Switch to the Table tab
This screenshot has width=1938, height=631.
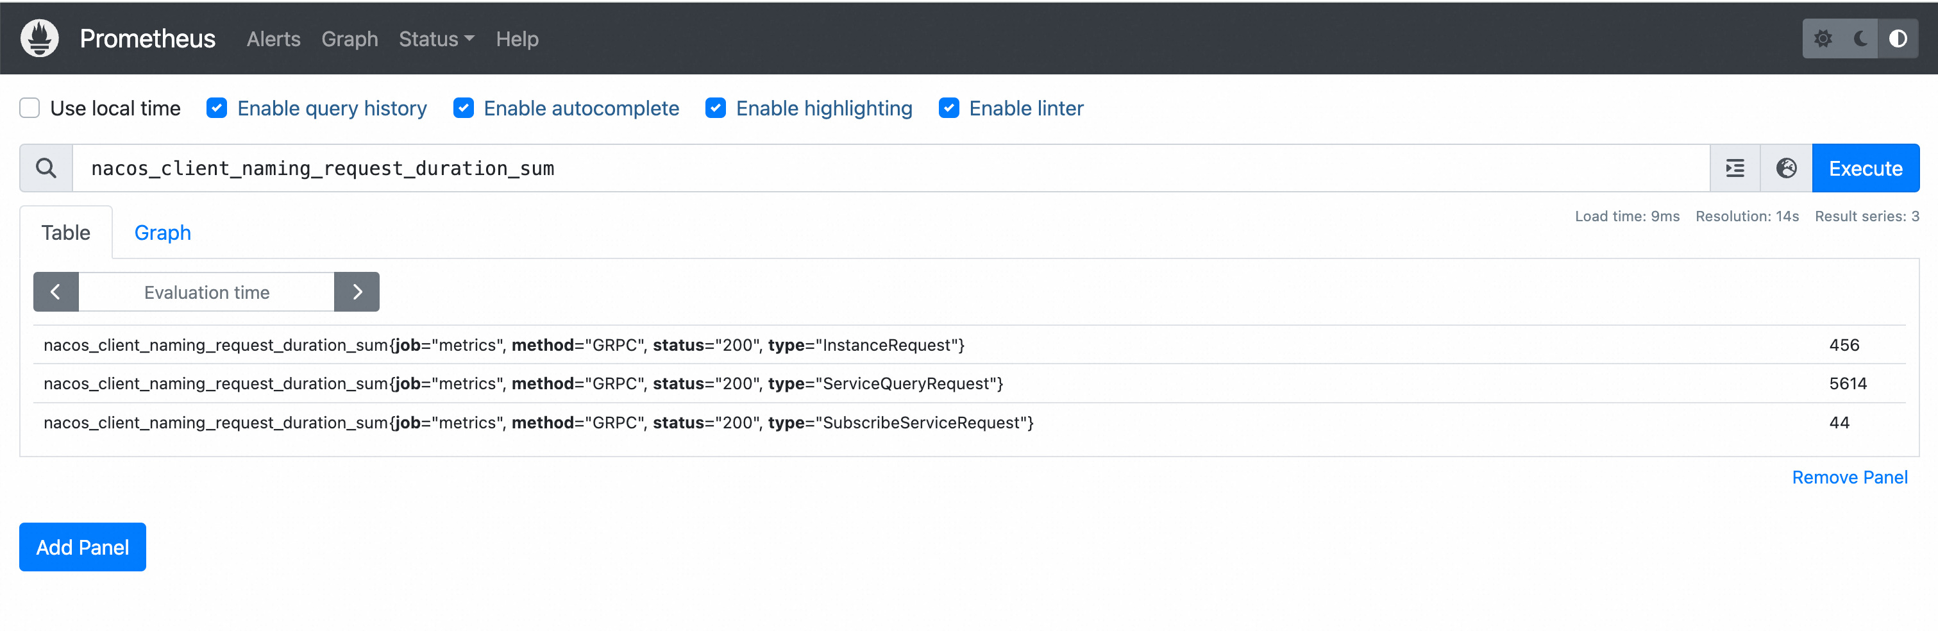click(x=66, y=232)
